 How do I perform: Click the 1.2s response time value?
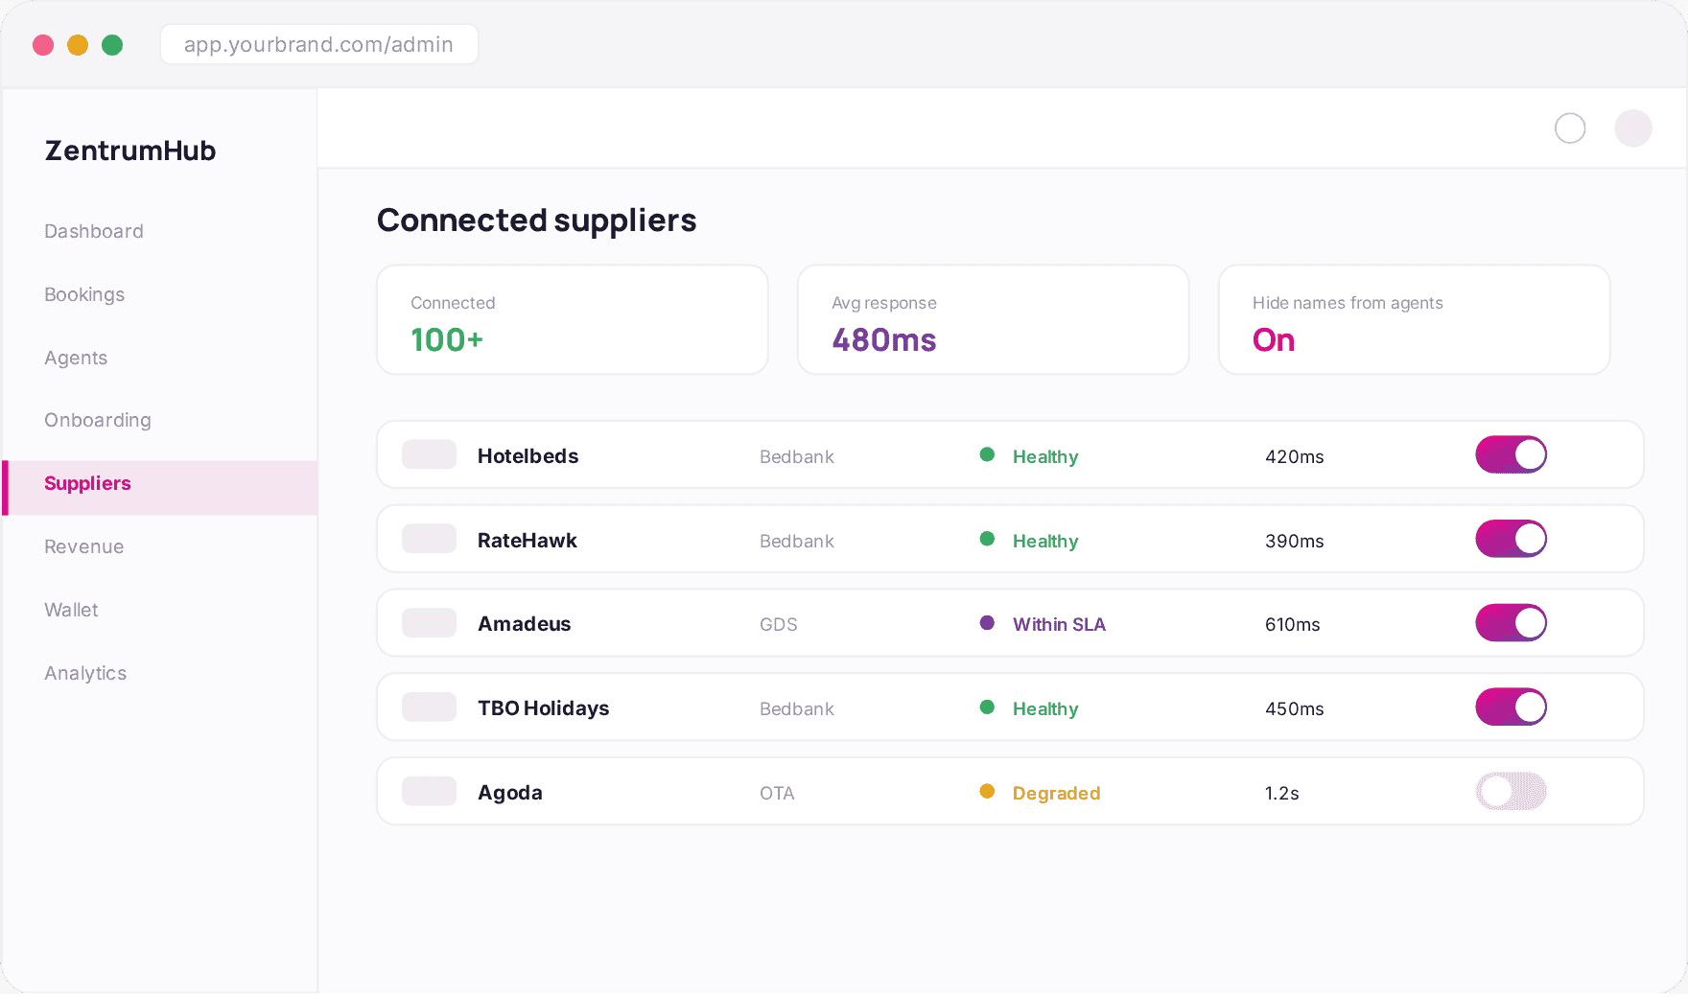tap(1282, 793)
